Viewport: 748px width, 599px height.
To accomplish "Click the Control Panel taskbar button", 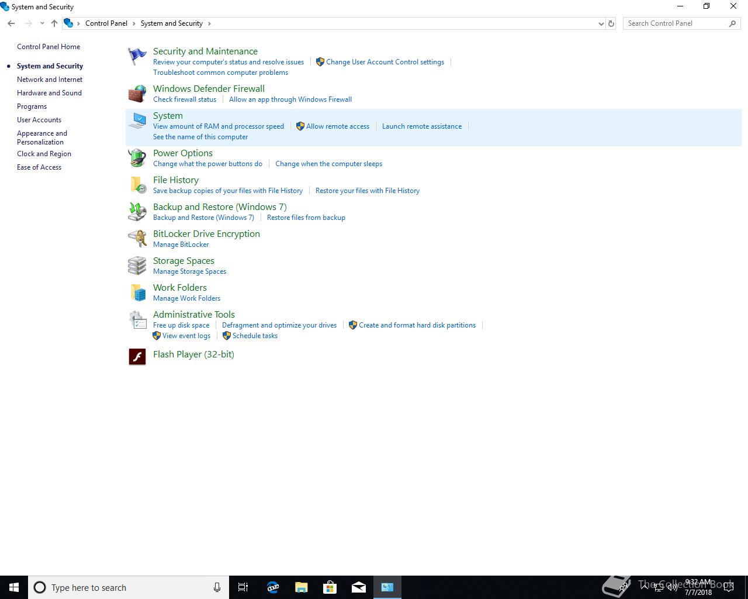I will 387,587.
